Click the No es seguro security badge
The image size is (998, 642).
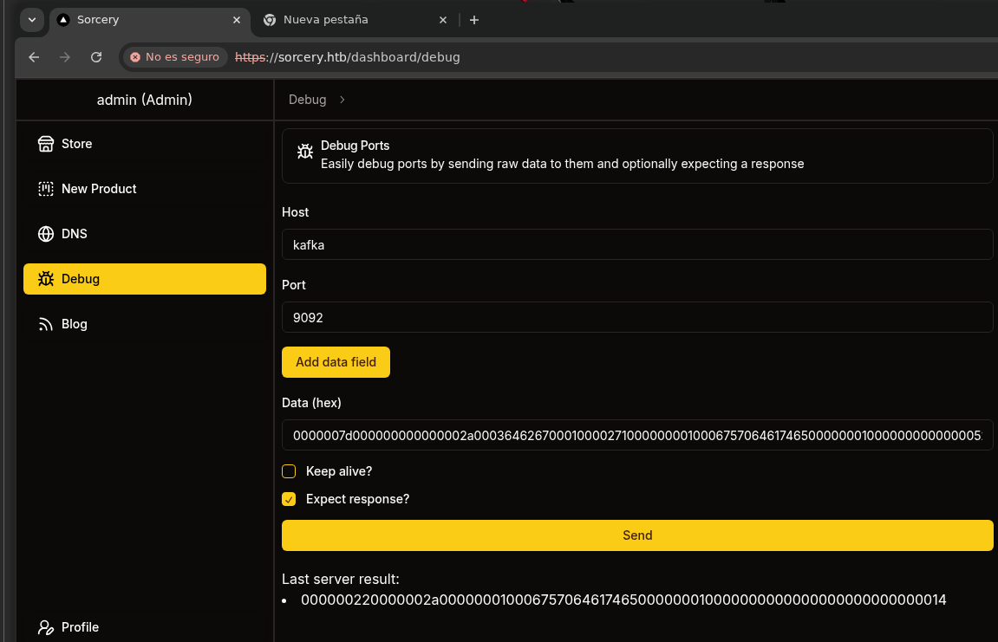click(174, 57)
